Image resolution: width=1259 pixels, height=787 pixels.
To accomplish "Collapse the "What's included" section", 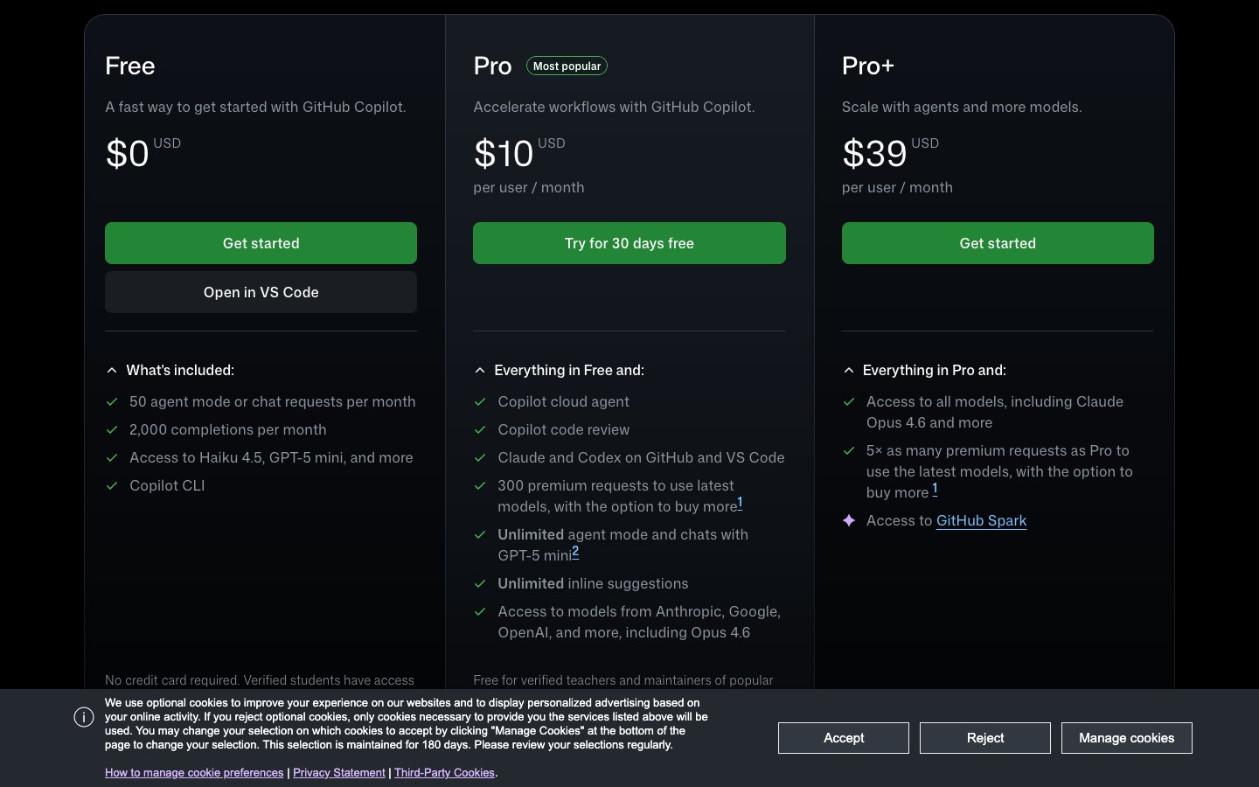I will [x=112, y=371].
